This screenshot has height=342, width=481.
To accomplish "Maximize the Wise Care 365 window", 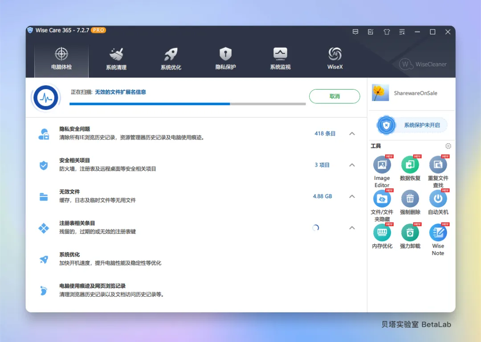I will coord(432,32).
